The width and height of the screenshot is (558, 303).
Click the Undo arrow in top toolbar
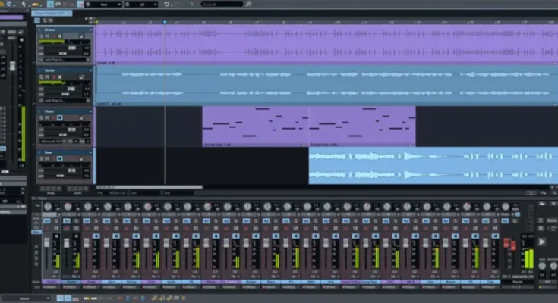click(166, 4)
